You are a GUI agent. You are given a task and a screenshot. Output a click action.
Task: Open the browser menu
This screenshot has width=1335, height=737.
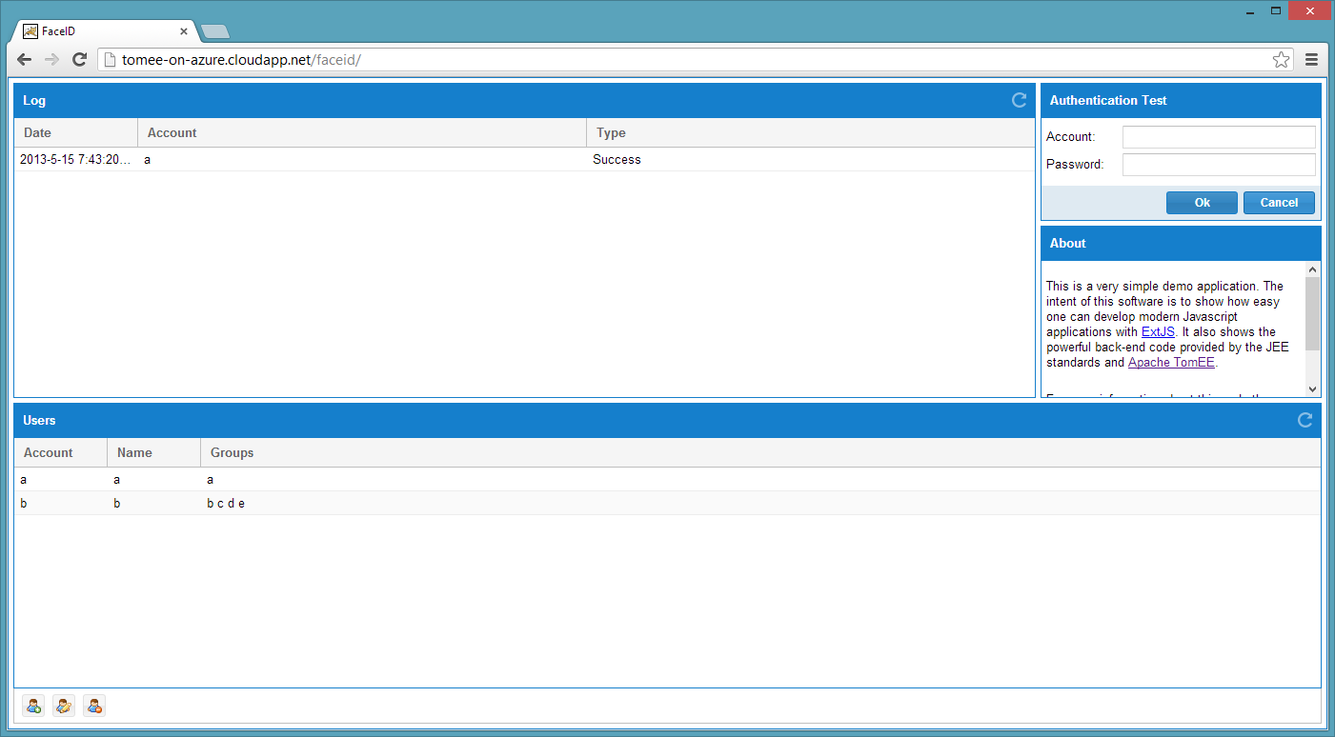coord(1311,59)
